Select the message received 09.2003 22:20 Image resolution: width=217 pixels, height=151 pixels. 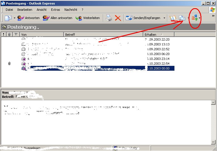(88, 39)
